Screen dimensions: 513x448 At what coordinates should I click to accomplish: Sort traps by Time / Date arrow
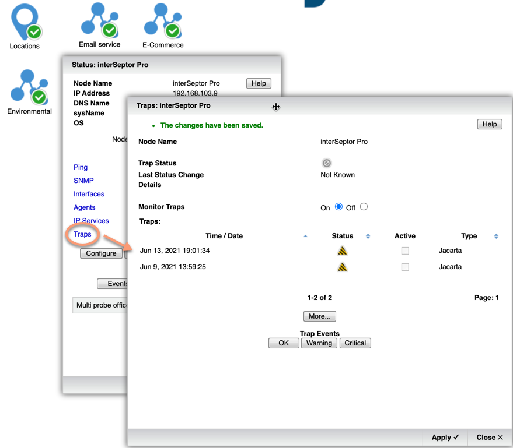(305, 236)
